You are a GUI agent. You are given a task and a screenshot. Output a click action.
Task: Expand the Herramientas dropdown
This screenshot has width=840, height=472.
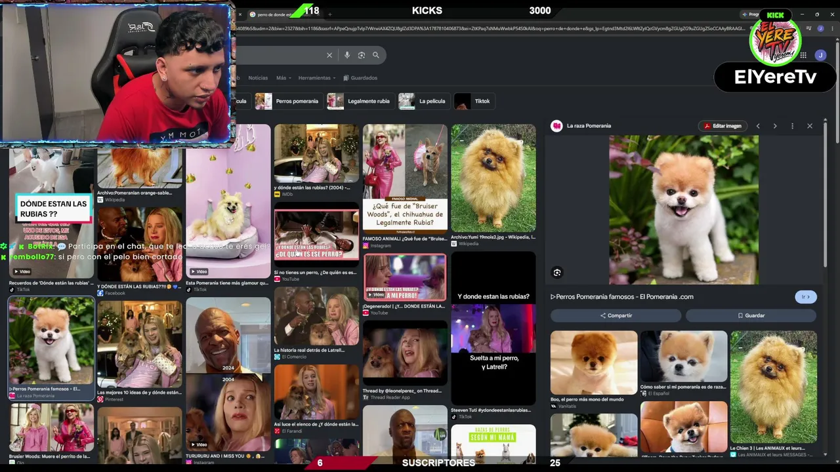[317, 78]
